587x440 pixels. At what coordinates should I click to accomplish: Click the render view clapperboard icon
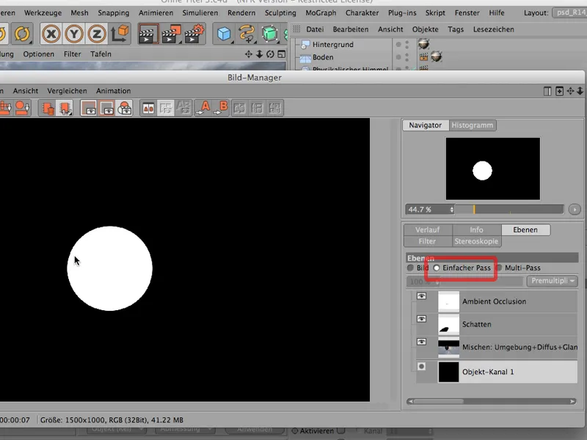pyautogui.click(x=148, y=34)
